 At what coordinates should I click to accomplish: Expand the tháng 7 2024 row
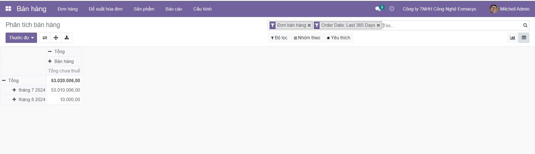tap(29, 90)
